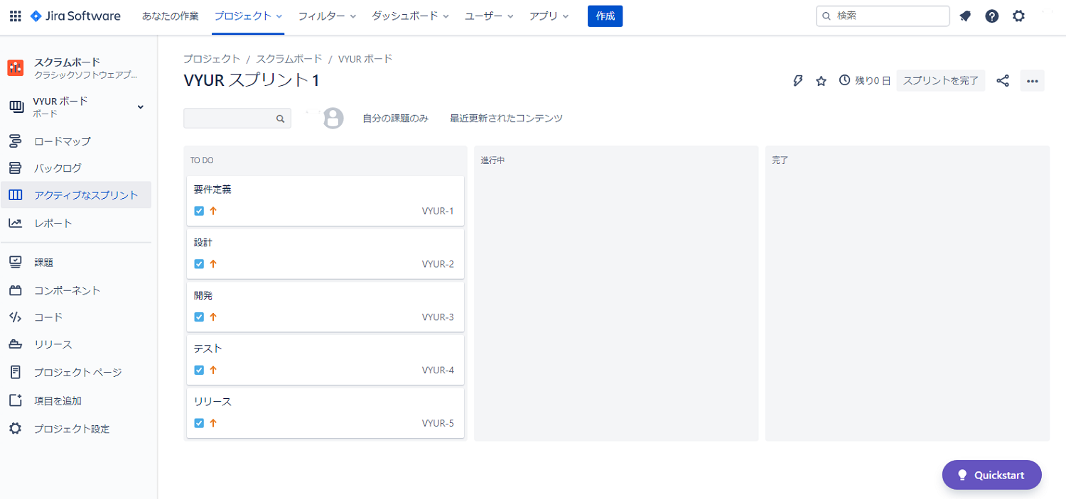Open the notifications icon
Screen dimensions: 1066x499
click(965, 16)
